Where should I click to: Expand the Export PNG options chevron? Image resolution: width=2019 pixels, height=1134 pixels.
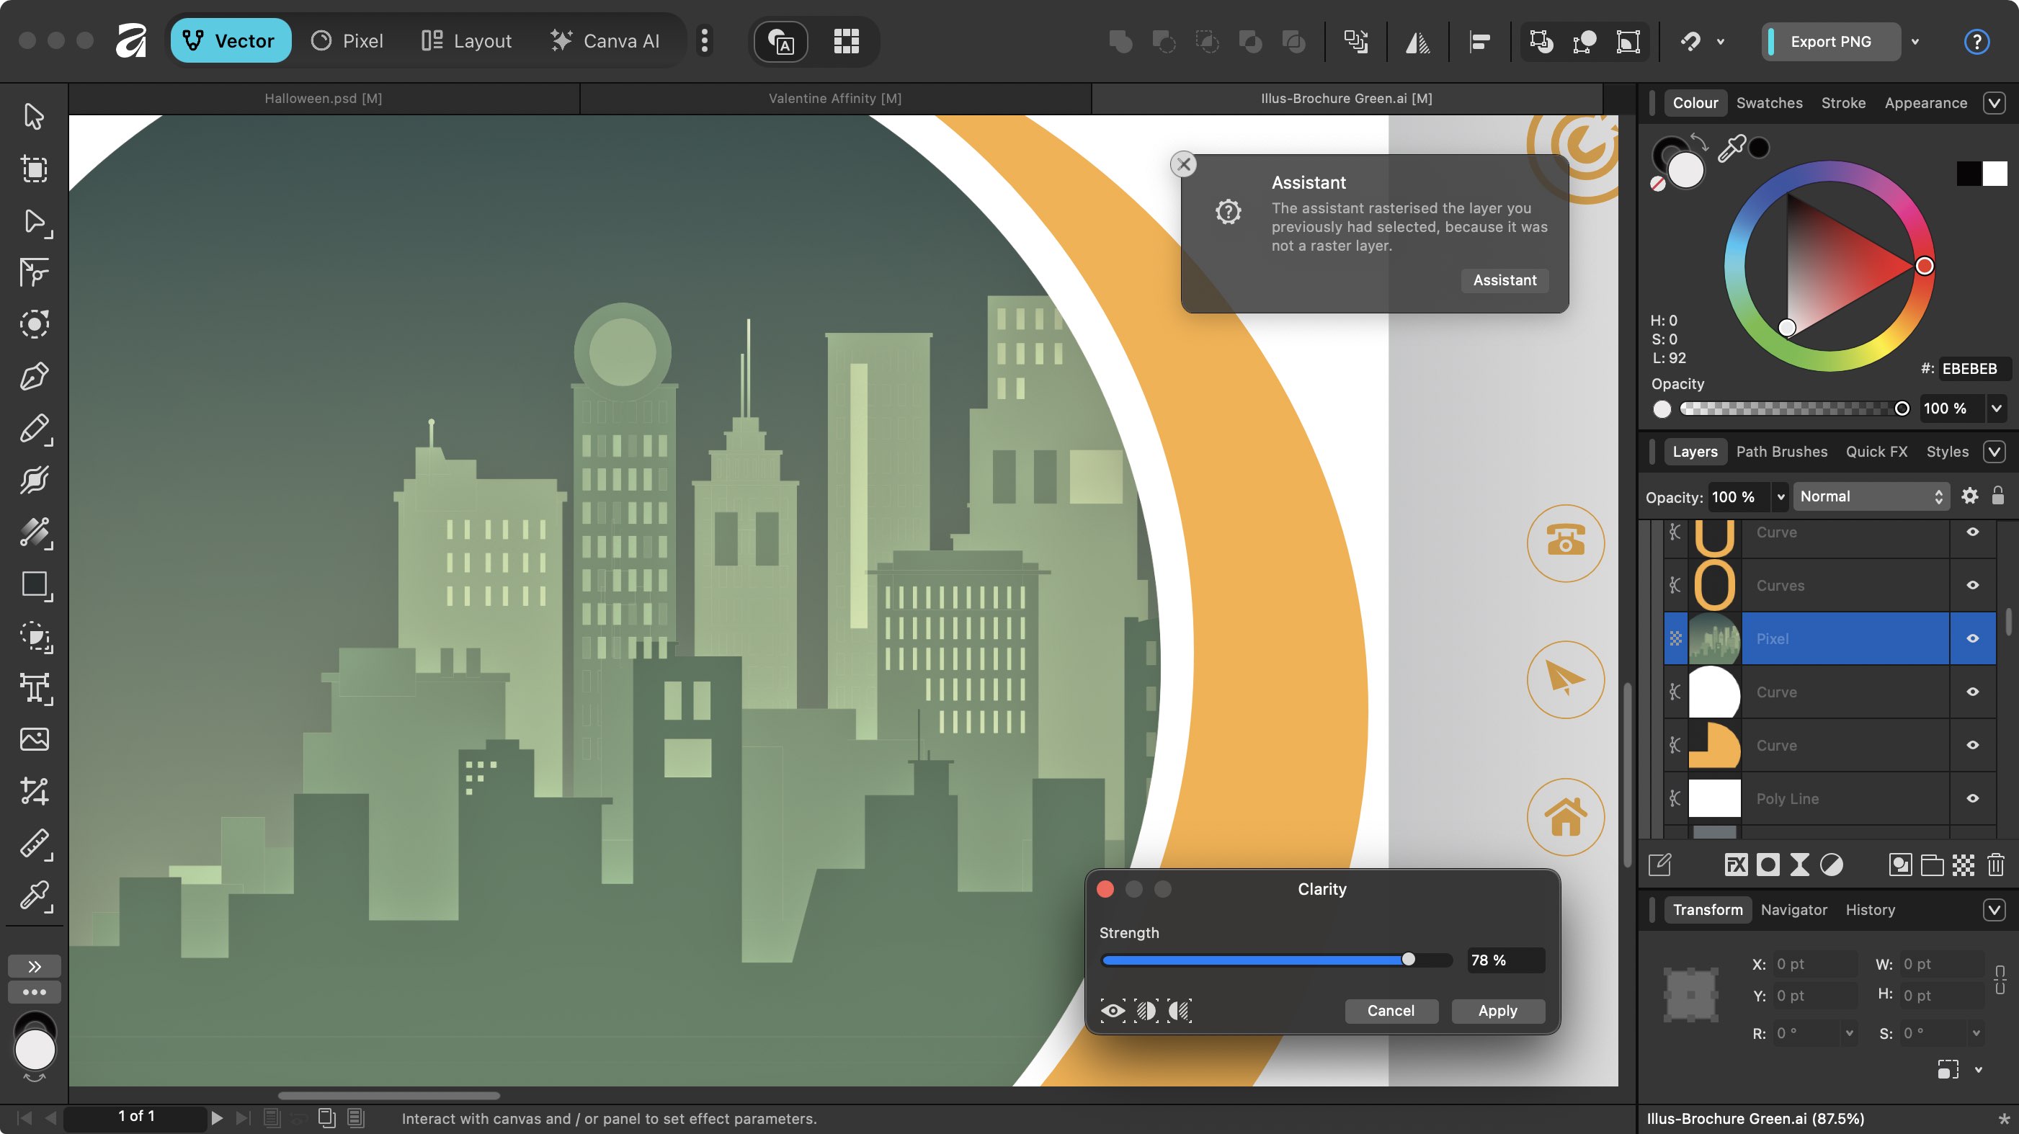[x=1915, y=42]
